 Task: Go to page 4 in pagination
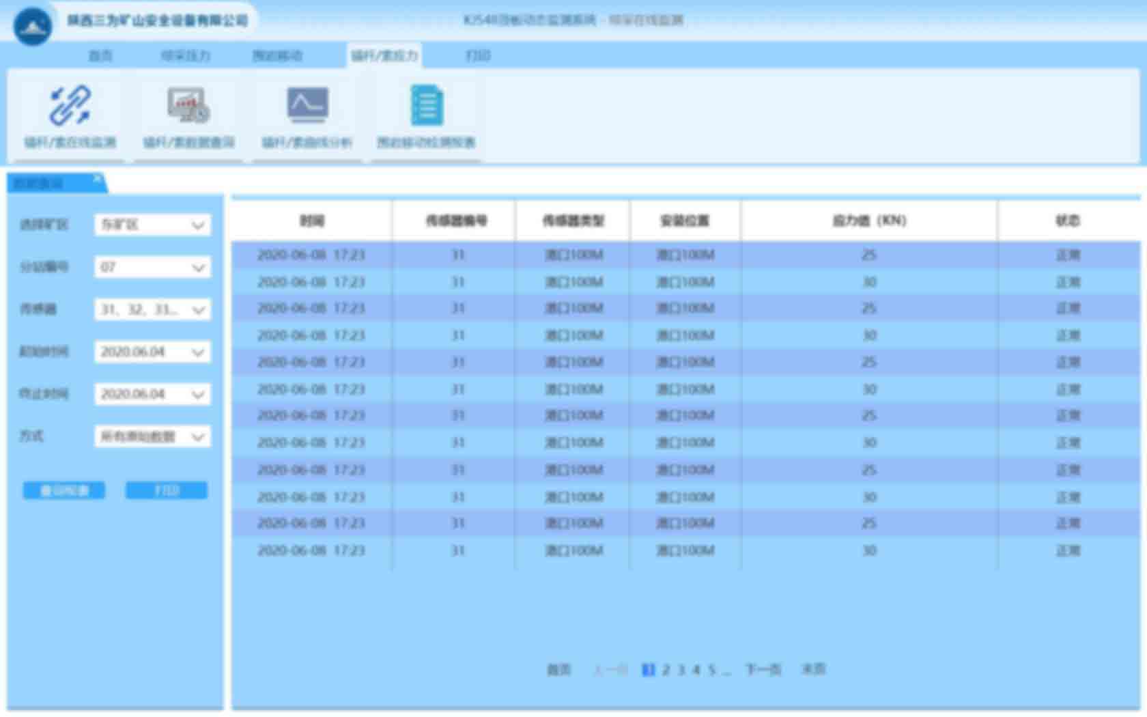coord(696,669)
